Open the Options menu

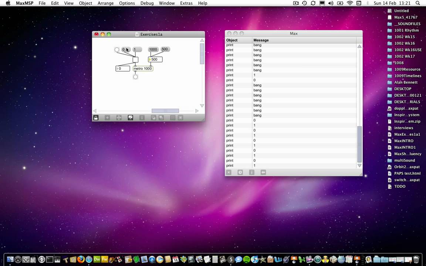127,3
